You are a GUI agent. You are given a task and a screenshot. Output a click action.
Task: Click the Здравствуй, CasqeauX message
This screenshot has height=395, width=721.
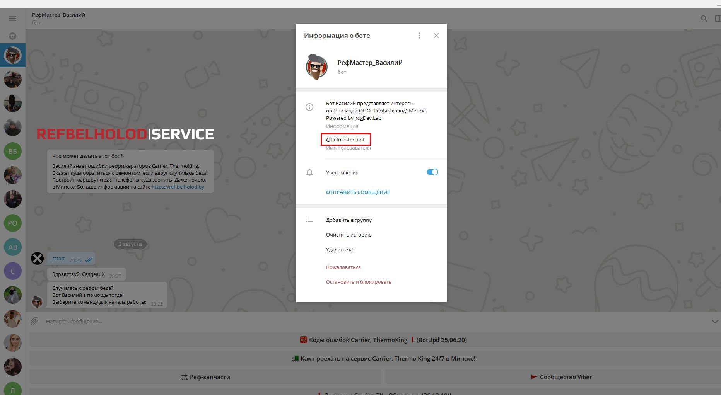pyautogui.click(x=86, y=274)
